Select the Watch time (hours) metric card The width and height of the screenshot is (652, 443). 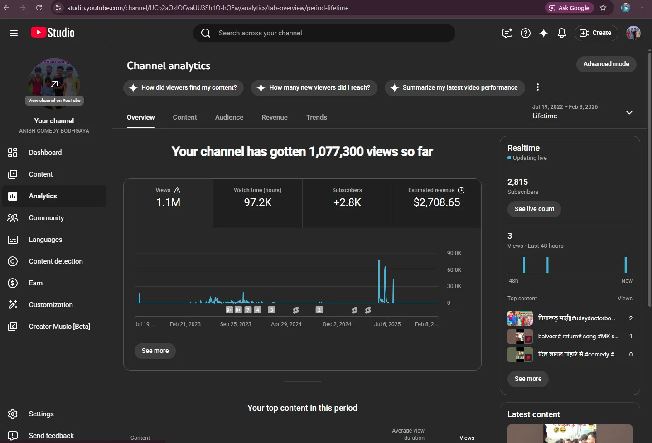258,203
